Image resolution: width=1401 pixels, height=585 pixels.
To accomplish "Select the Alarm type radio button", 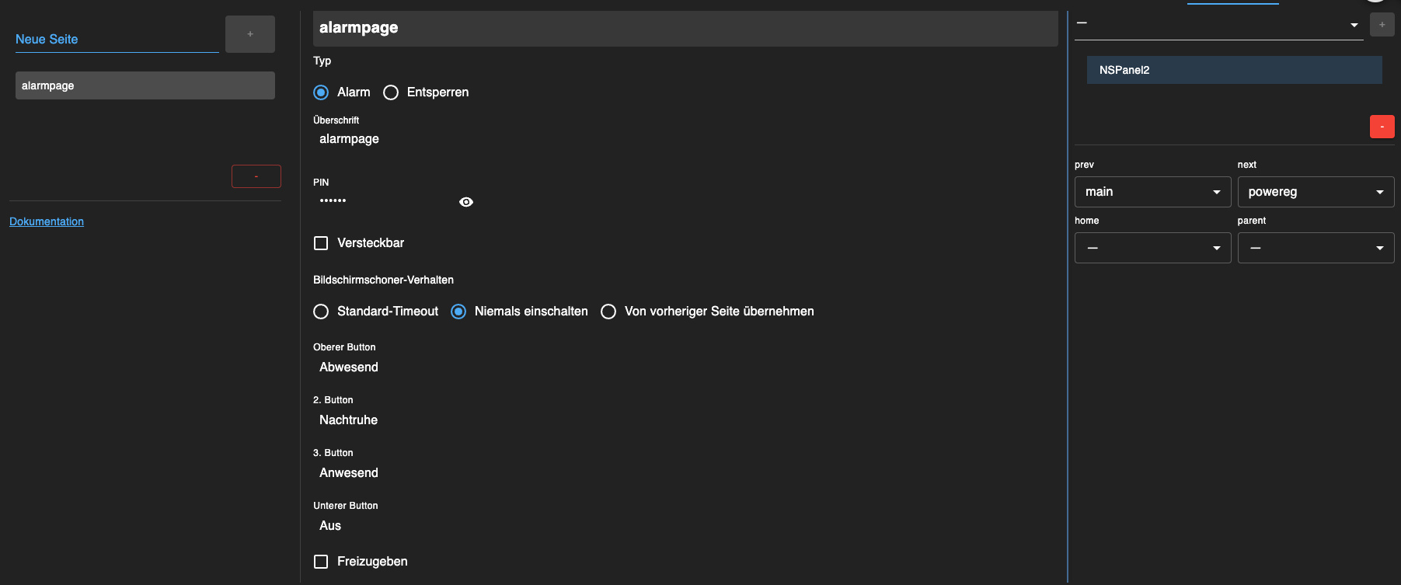I will 321,92.
